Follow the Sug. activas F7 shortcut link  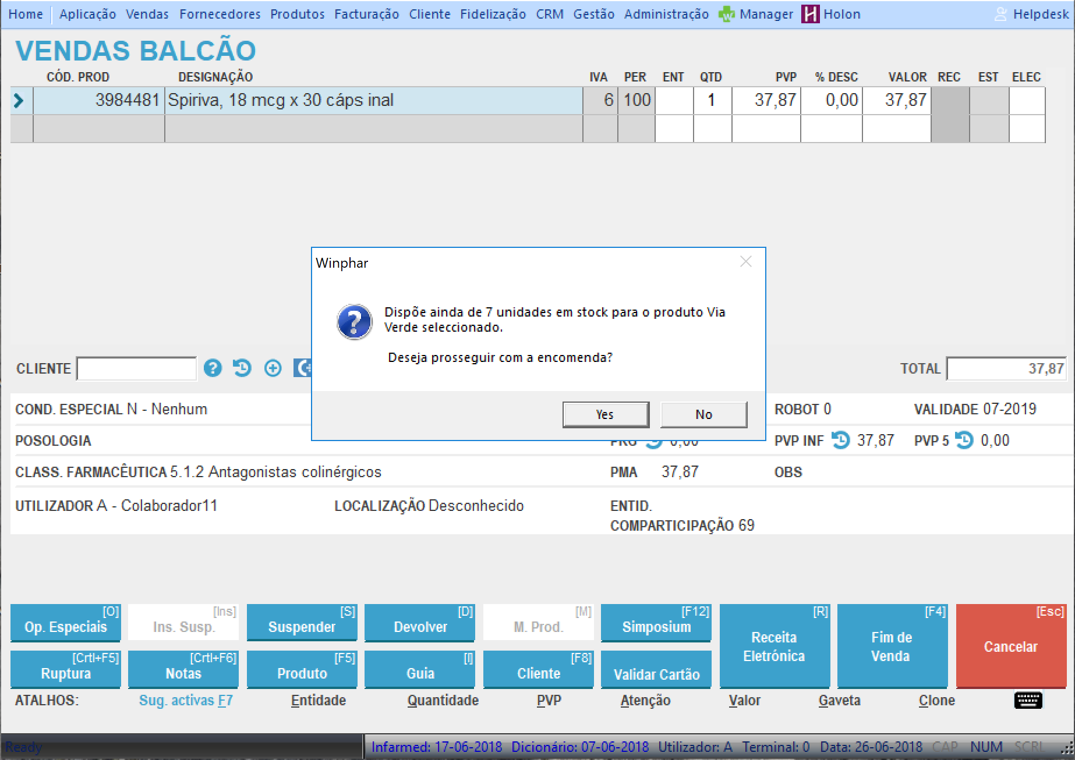click(185, 701)
